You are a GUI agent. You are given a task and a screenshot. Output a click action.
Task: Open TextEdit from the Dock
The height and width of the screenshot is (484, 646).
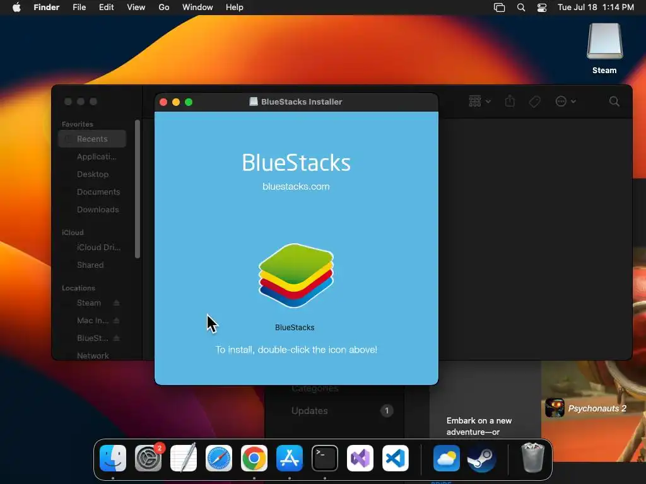coord(184,458)
